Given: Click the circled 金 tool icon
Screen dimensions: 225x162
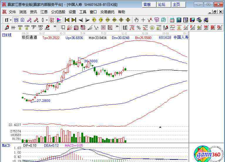Looking at the screenshot, I should pos(152,27).
